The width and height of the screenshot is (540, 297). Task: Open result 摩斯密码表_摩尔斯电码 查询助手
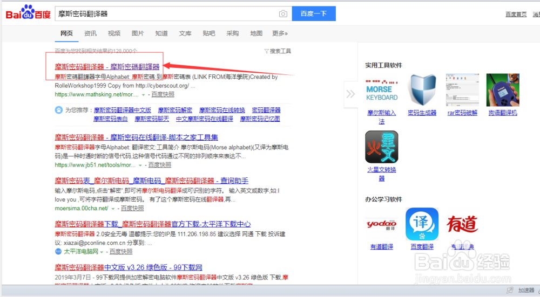tap(152, 181)
